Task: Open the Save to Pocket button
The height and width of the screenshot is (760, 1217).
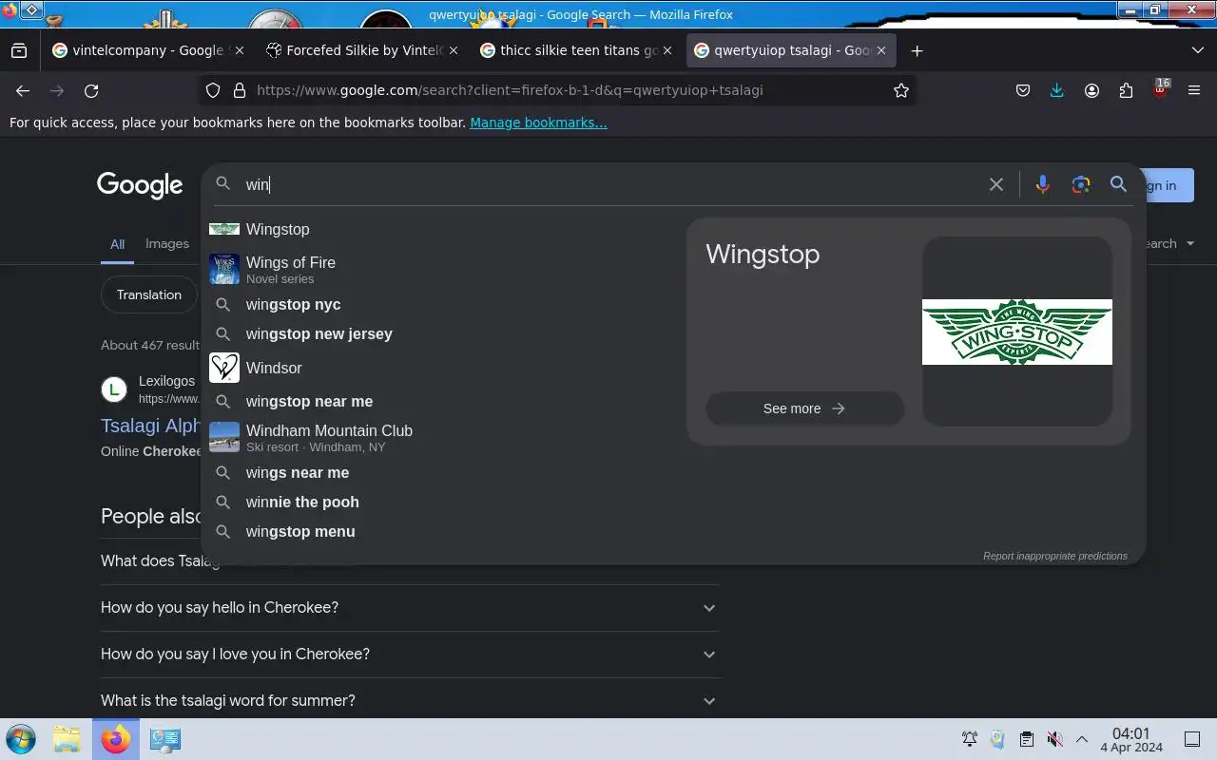Action: [1023, 90]
